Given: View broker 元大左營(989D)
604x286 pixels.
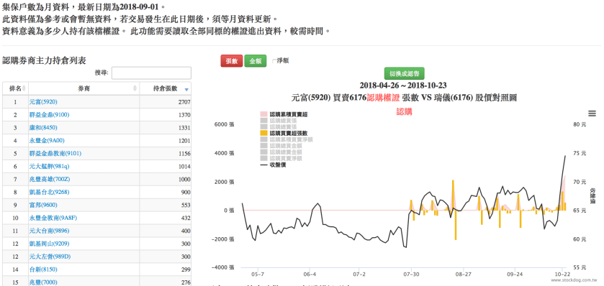Looking at the screenshot, I should click(50, 257).
